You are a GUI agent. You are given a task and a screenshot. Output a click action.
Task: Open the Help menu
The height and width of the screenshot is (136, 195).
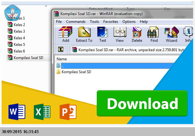[144, 22]
